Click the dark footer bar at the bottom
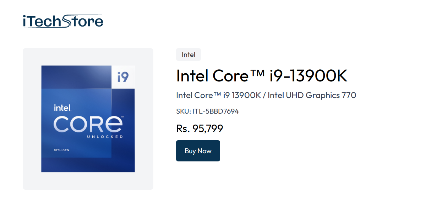The image size is (426, 223). pos(213,220)
